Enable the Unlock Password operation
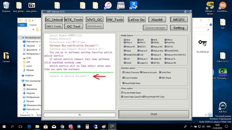This screenshot has width=232, height=130. pos(123,72)
